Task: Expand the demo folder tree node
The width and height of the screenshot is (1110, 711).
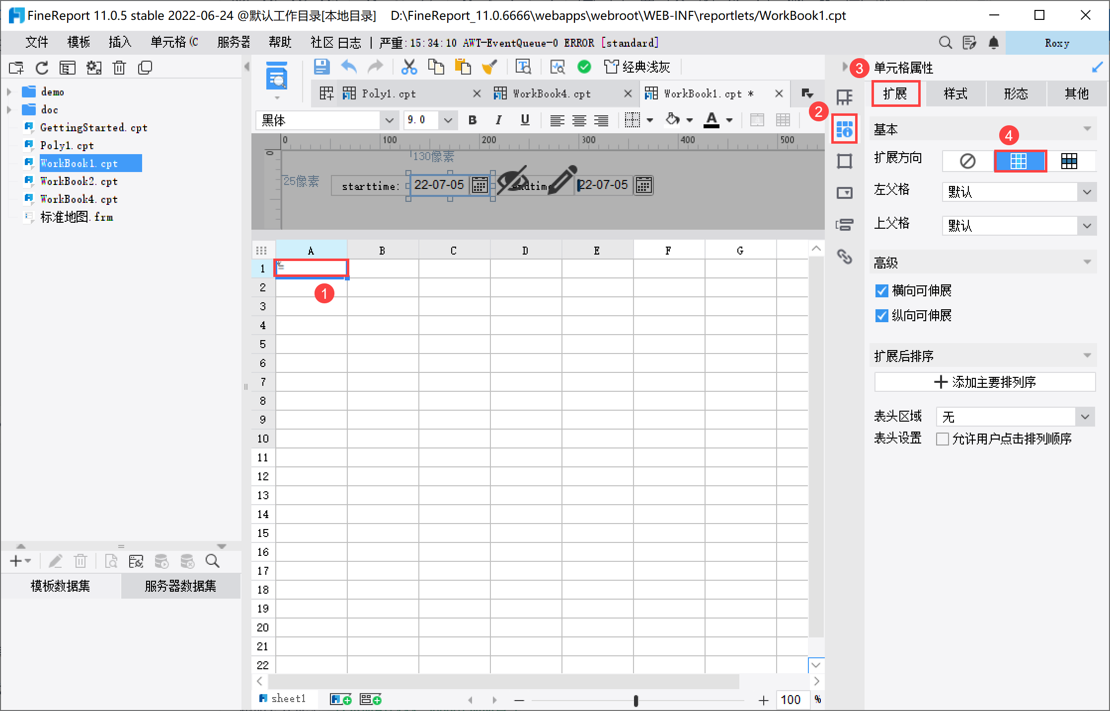Action: tap(9, 92)
